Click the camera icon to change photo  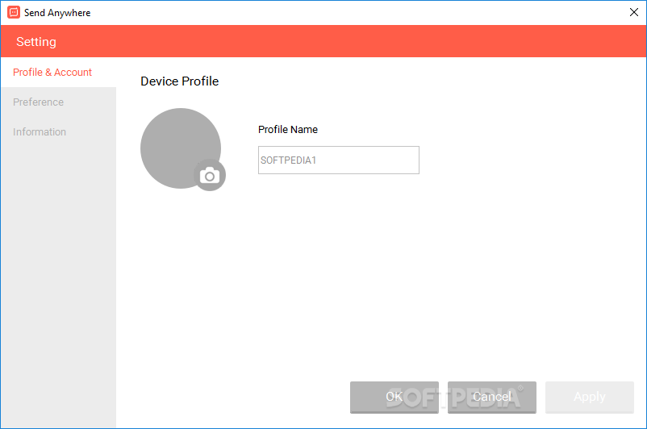(x=210, y=175)
